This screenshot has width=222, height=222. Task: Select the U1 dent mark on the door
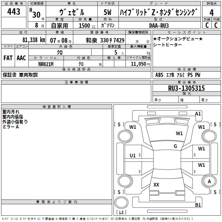133,156
